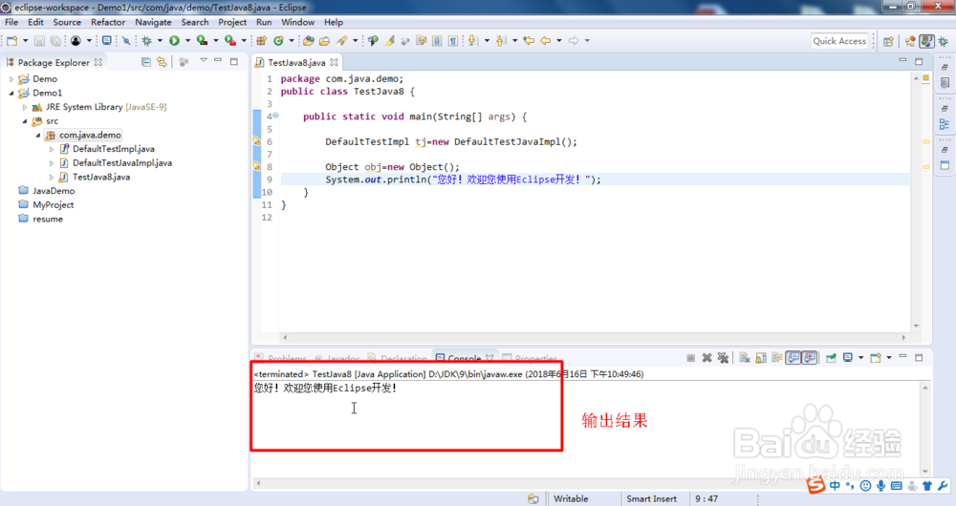956x506 pixels.
Task: Click the Sogou wrench settings icon
Action: (x=944, y=485)
